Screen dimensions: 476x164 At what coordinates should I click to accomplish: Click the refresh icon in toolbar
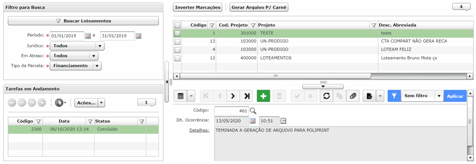click(x=326, y=96)
